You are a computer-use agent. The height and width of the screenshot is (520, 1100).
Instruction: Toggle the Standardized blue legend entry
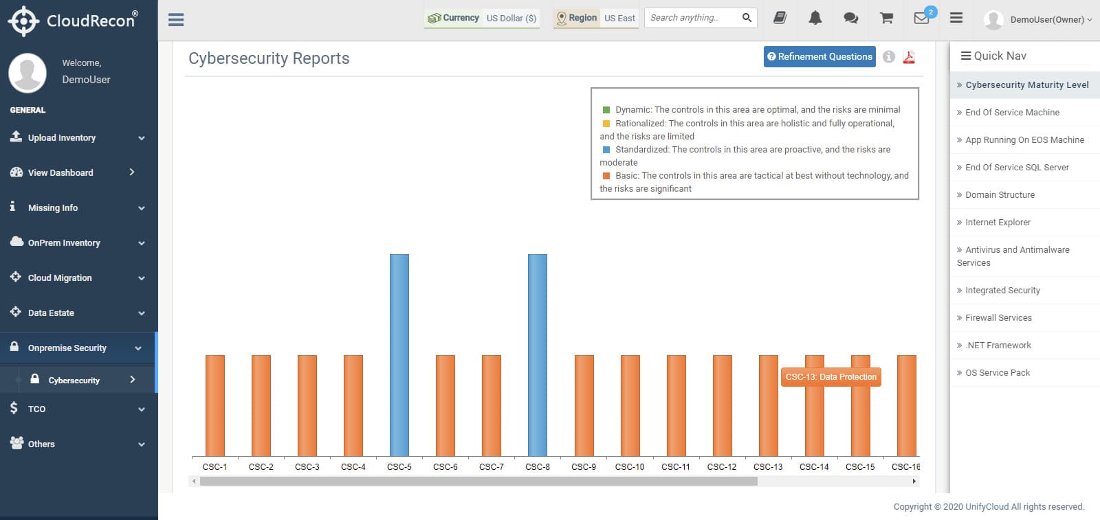pos(746,155)
